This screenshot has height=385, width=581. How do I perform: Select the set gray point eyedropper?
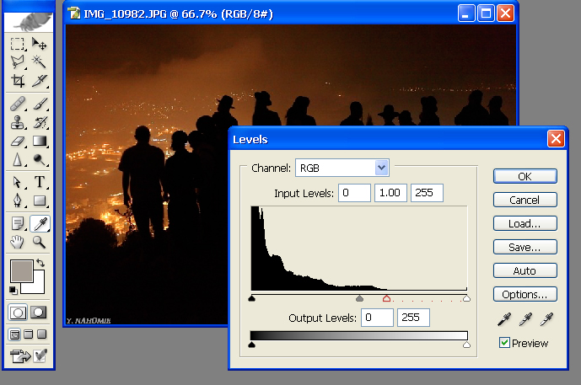click(x=525, y=319)
